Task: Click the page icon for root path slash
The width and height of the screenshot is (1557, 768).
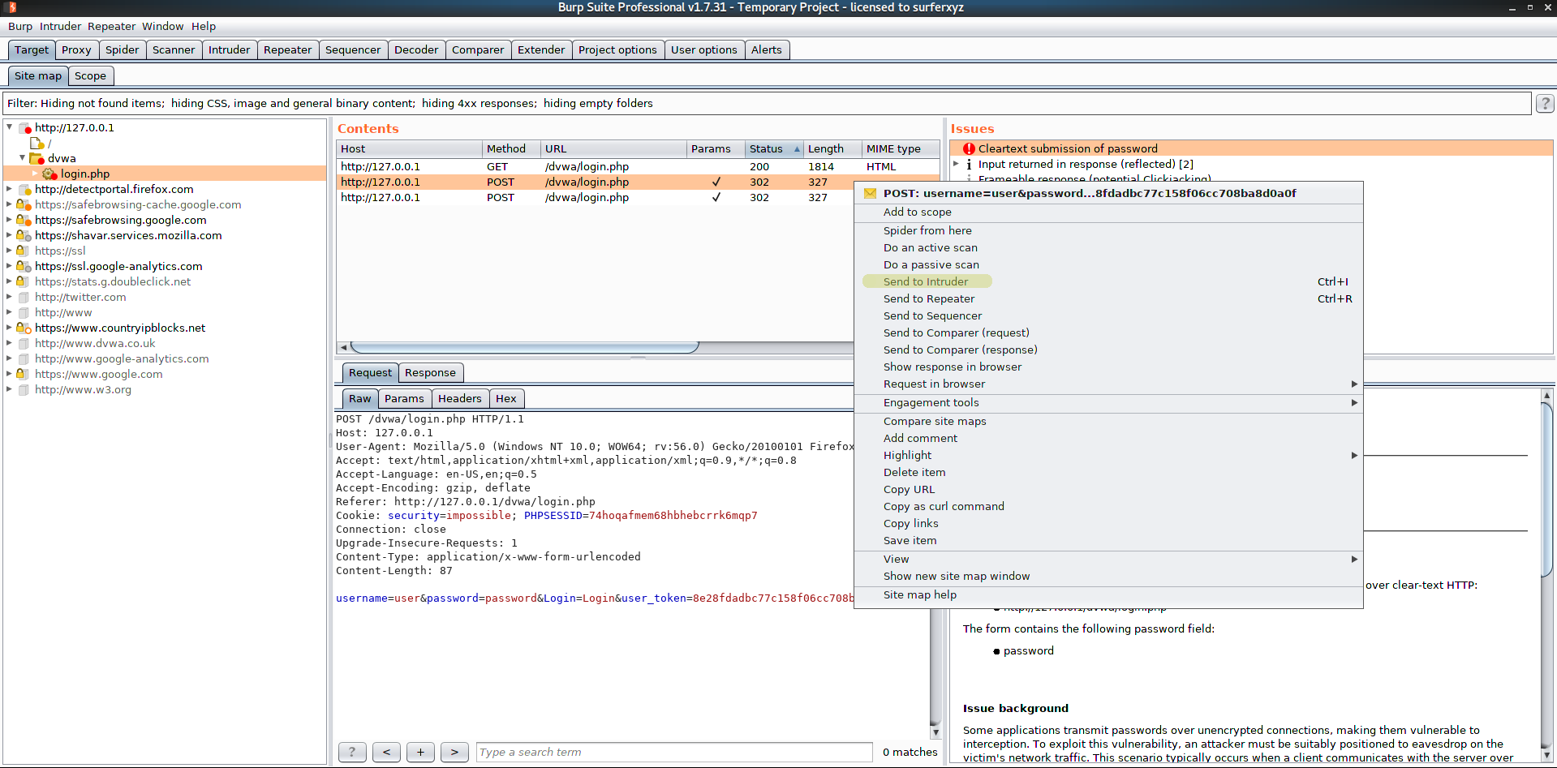Action: click(x=37, y=144)
